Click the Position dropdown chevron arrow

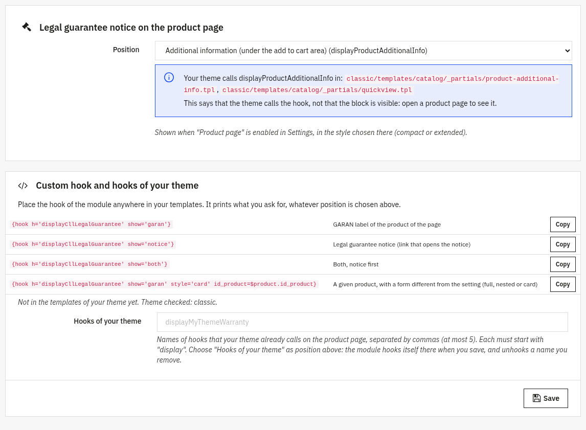click(x=567, y=51)
